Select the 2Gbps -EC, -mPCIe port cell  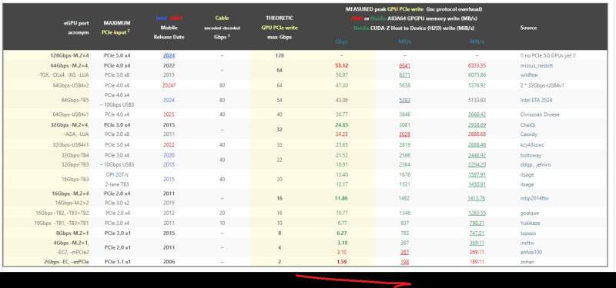(67, 262)
